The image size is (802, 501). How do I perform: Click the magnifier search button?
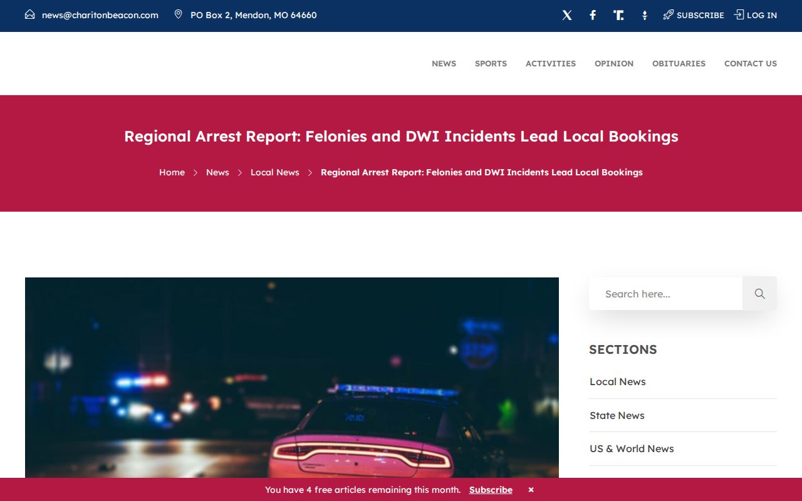759,294
